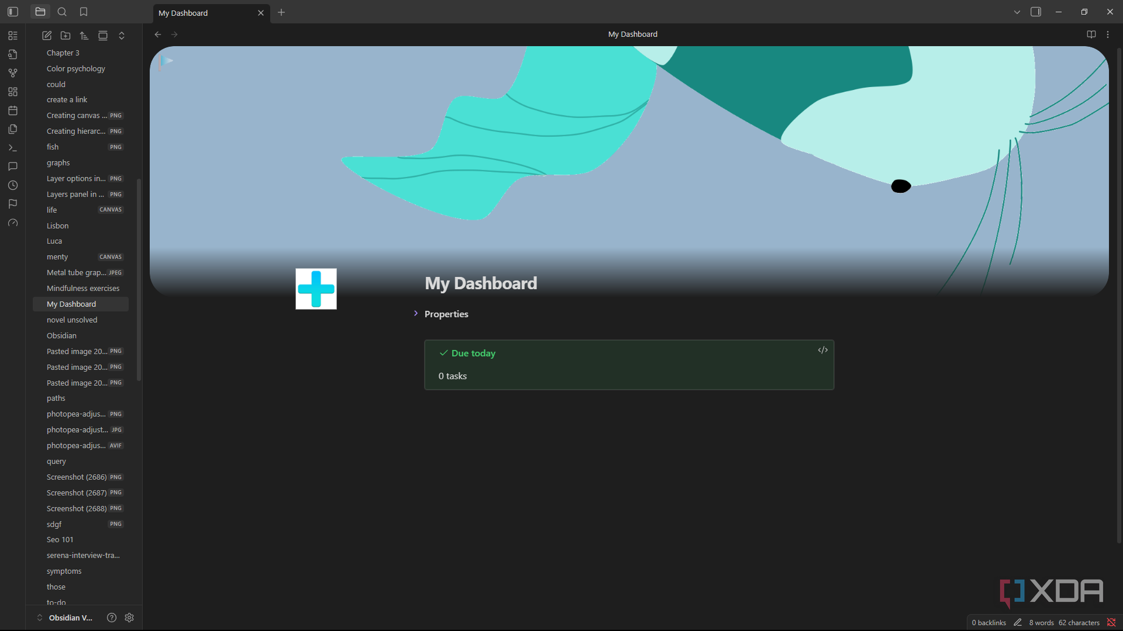The image size is (1123, 631).
Task: Open the Mindfulness exercises note
Action: tap(81, 288)
